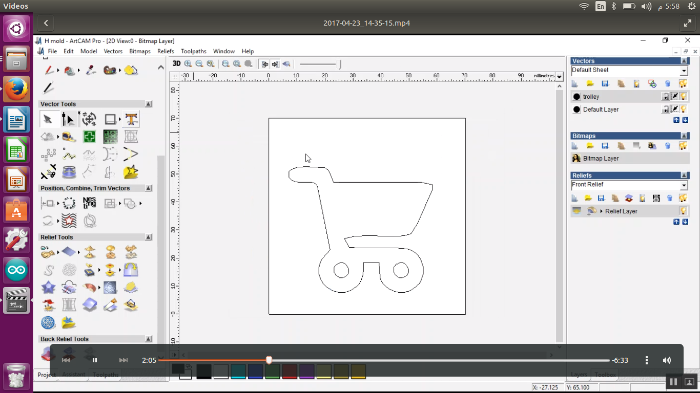Launch Arduino IDE from the dock
The image size is (700, 393).
(x=16, y=270)
